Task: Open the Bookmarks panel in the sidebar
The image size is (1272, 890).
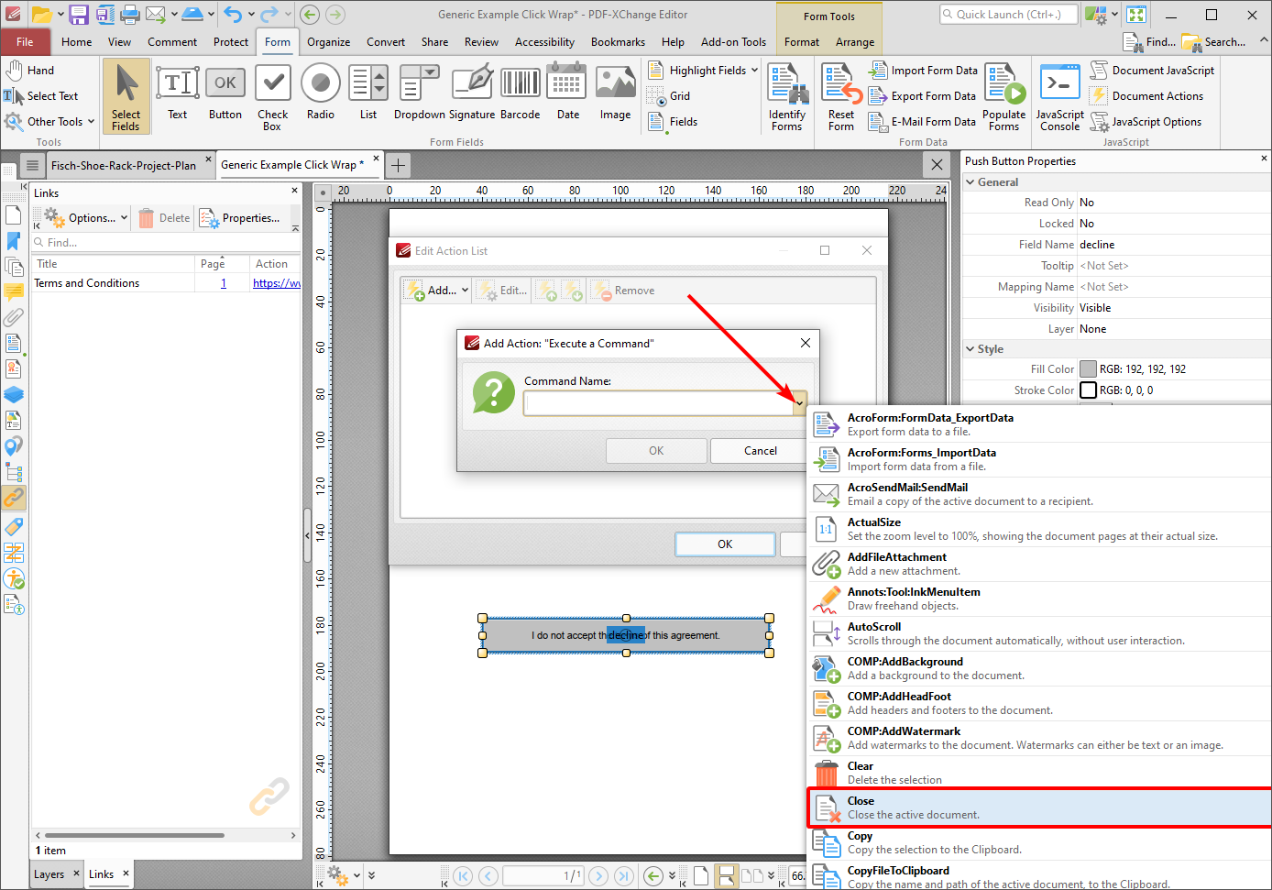Action: [14, 241]
